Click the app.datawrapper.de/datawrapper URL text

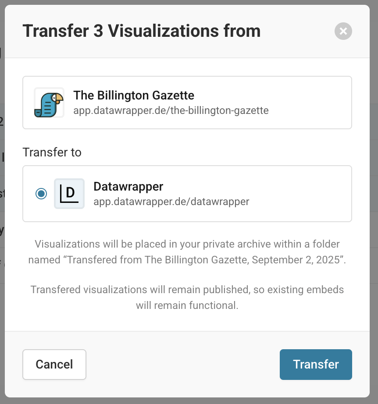pyautogui.click(x=171, y=202)
